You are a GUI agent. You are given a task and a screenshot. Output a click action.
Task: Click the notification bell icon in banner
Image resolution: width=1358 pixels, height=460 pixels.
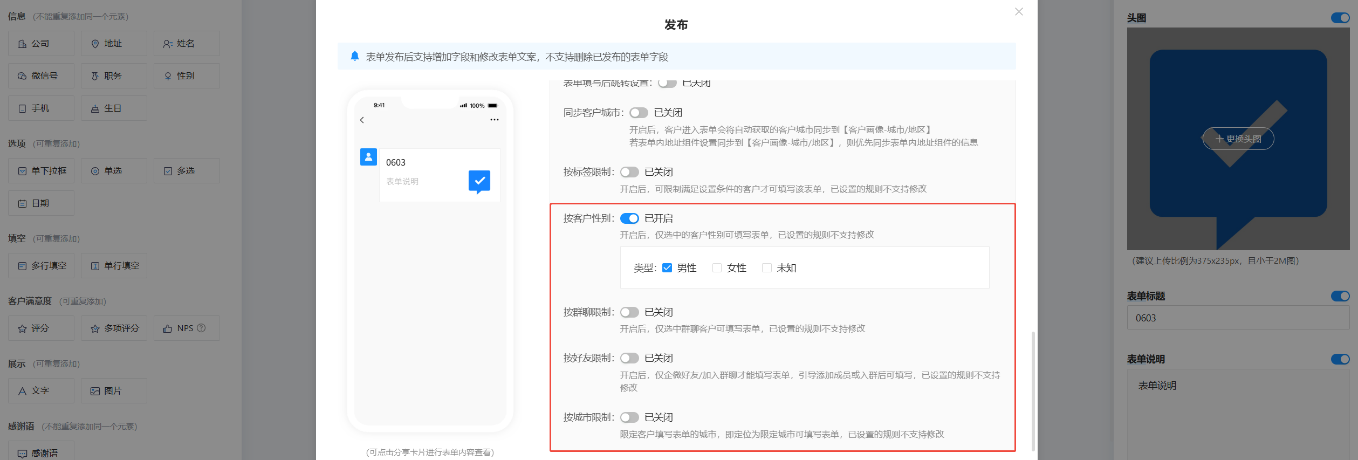[354, 56]
